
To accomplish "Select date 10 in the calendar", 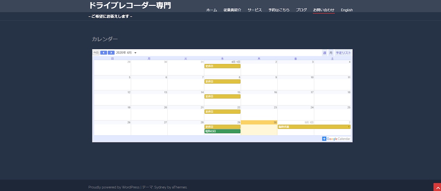I will click(x=312, y=77).
